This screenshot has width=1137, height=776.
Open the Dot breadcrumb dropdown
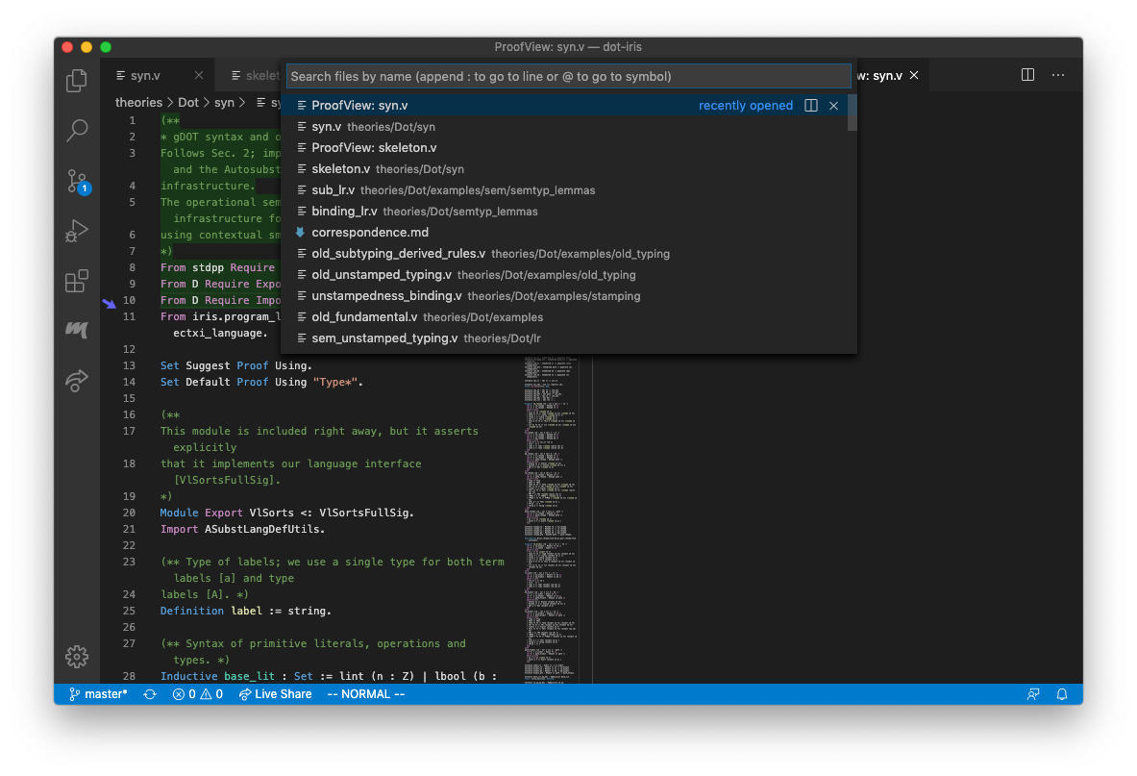(187, 102)
